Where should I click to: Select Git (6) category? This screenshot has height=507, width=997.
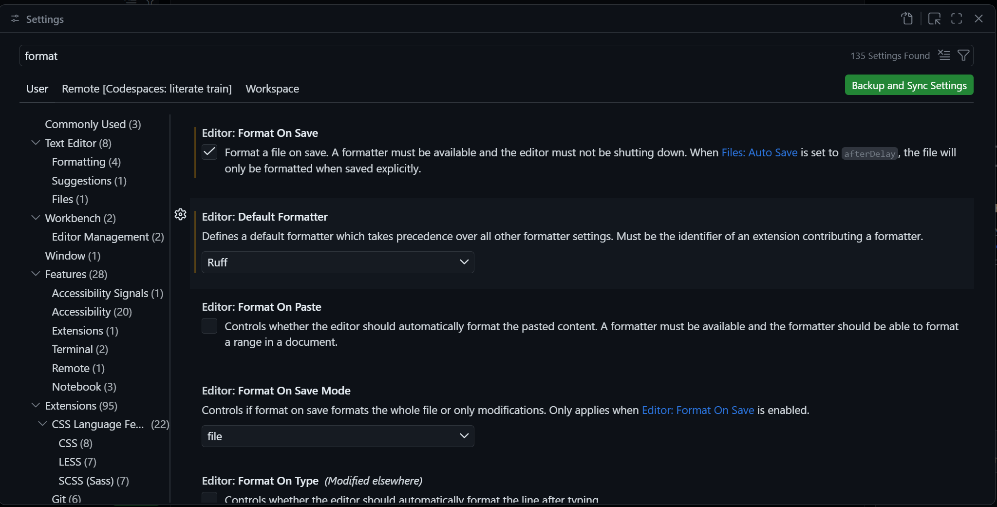pos(66,499)
